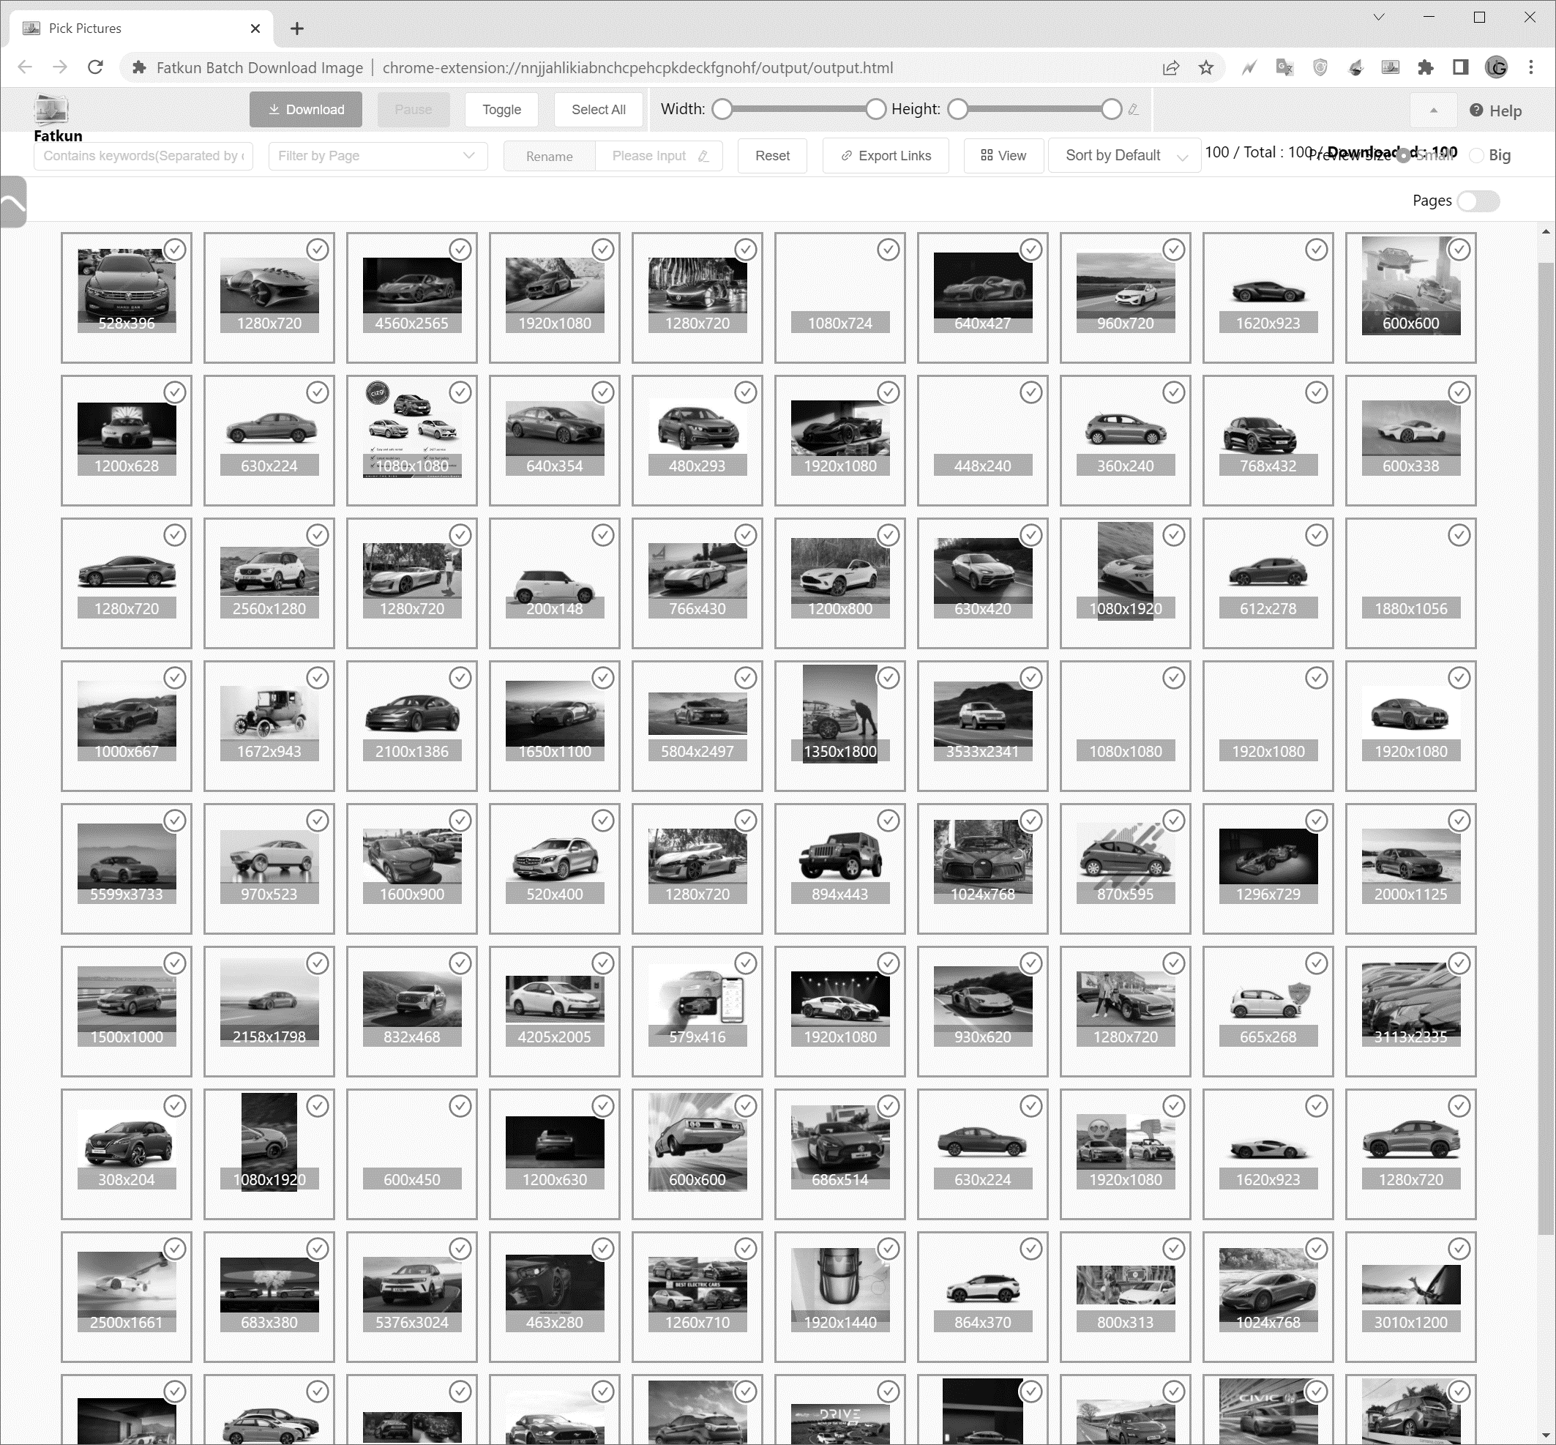Bookmark this page with star icon
Screen dimensions: 1556x1445
point(1205,67)
